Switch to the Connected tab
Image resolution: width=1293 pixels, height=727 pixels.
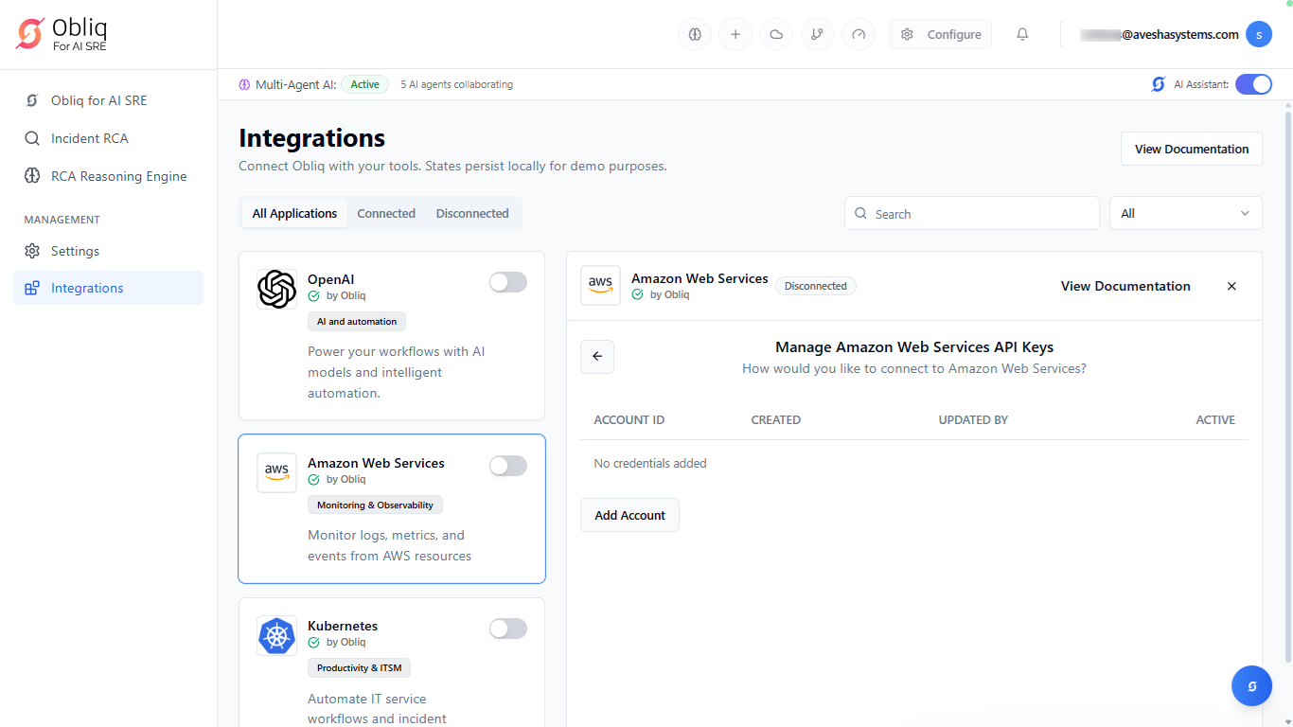tap(386, 213)
